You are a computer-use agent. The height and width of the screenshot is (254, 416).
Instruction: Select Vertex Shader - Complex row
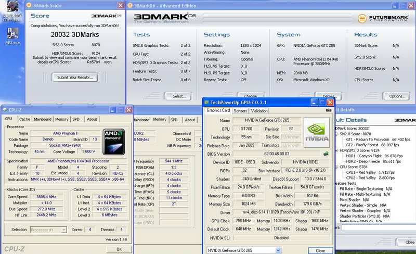point(365,211)
